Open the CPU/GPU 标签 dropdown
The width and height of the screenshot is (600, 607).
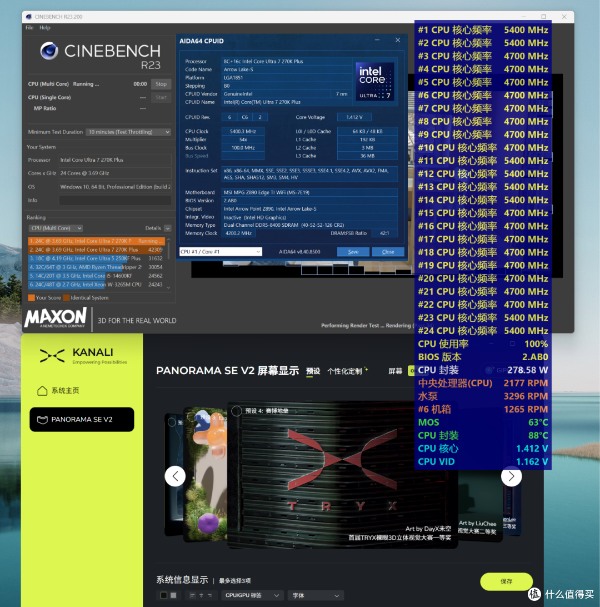click(252, 595)
